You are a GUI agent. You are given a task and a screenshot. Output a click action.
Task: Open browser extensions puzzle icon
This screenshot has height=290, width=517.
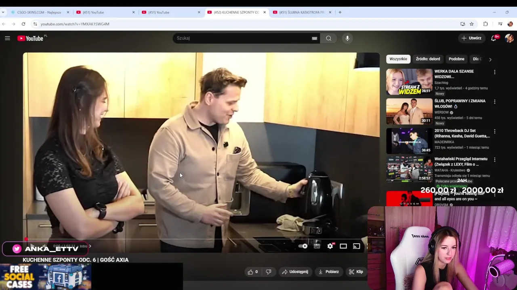click(x=485, y=24)
